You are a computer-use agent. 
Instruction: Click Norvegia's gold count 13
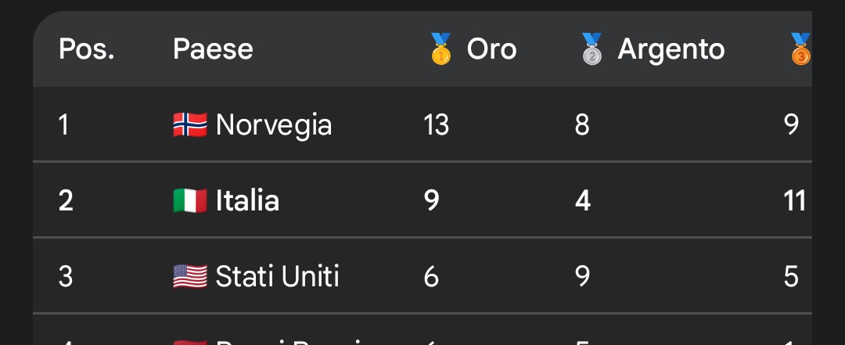tap(436, 124)
